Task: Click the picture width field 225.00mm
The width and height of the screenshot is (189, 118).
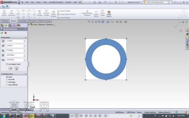Action: 15,55
